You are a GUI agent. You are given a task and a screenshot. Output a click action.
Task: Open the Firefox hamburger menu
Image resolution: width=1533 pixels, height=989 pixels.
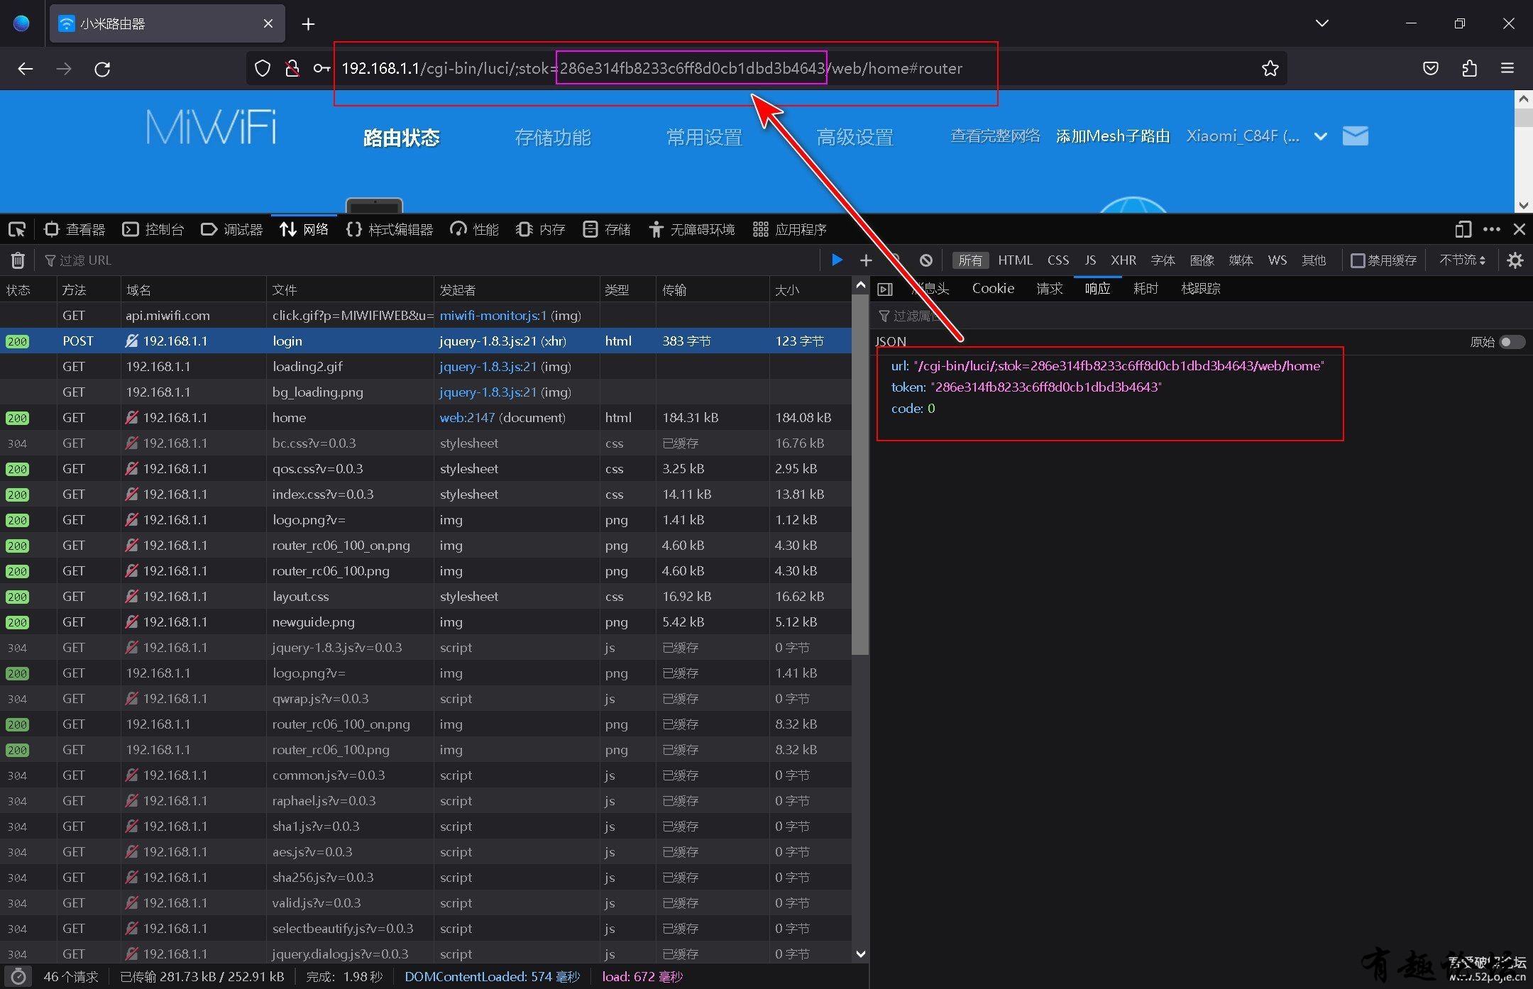pos(1507,68)
